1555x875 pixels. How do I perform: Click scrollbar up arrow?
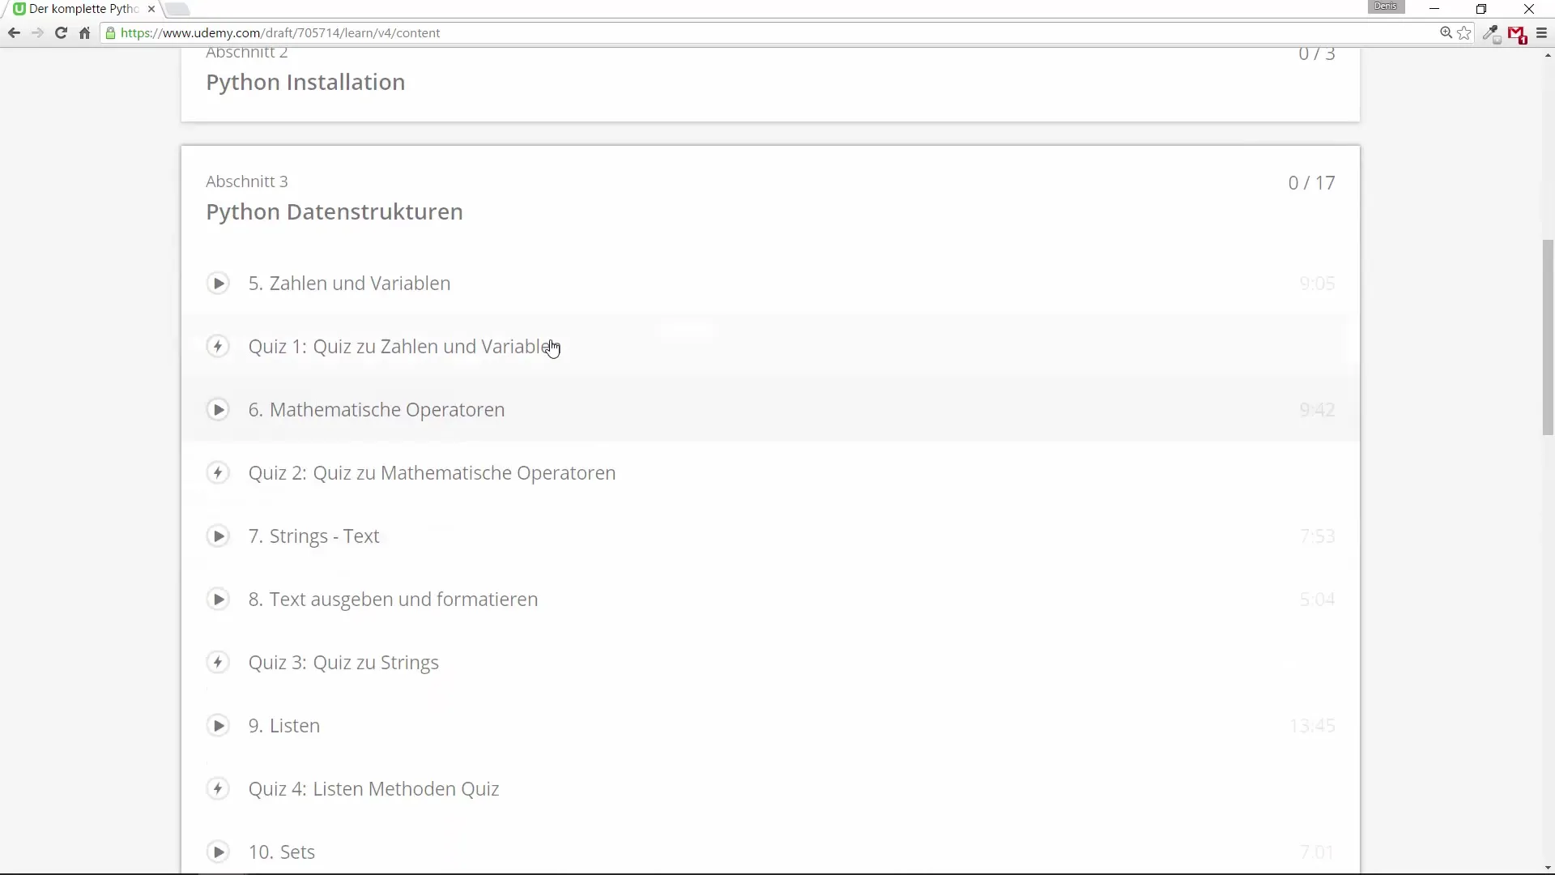pyautogui.click(x=1548, y=56)
